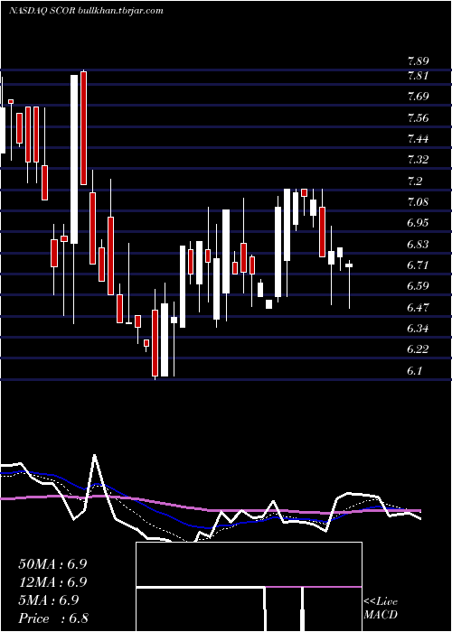Click the 50MA : 6.9 readout
The width and height of the screenshot is (452, 632).
pyautogui.click(x=52, y=564)
